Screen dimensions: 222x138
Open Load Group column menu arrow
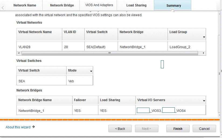point(204,37)
